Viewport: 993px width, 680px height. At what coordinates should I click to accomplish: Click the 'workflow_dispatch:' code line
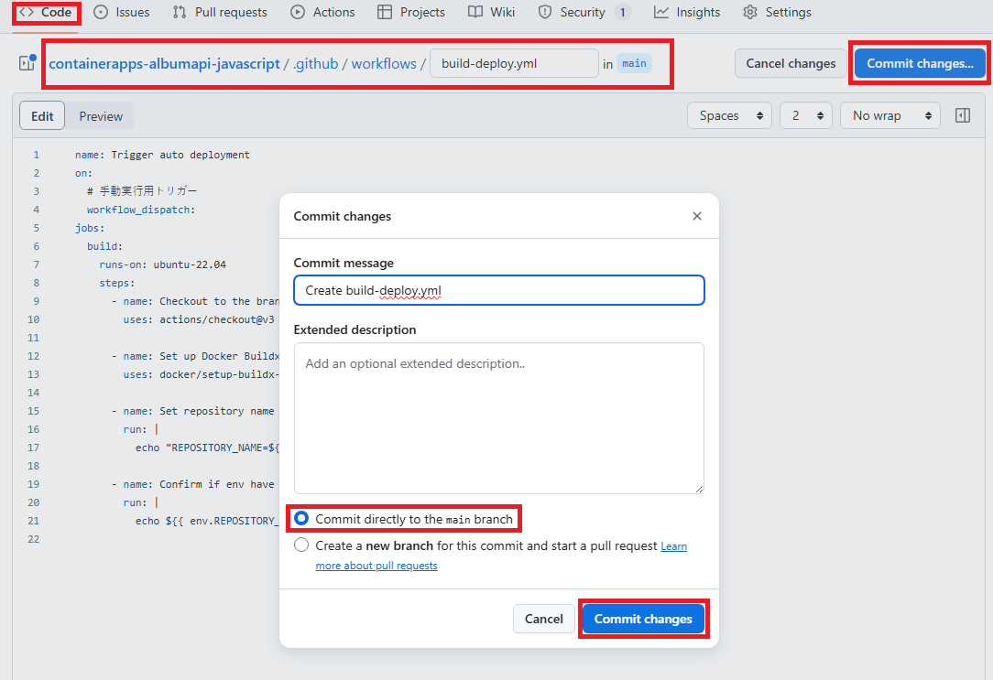coord(140,210)
